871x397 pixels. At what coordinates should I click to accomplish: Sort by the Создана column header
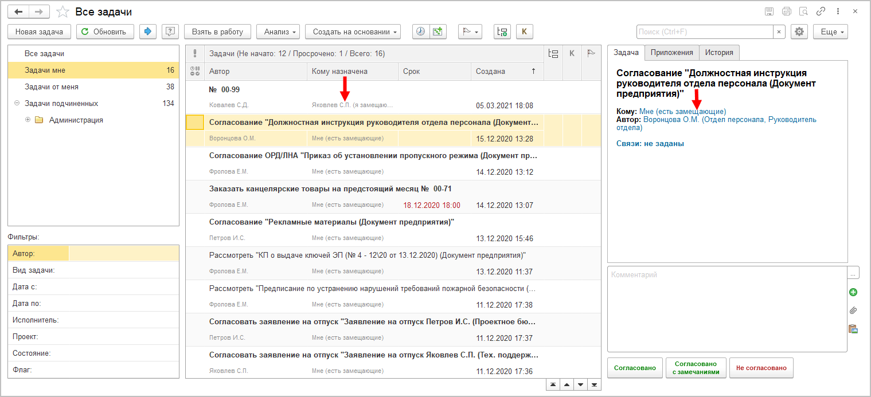pyautogui.click(x=506, y=71)
